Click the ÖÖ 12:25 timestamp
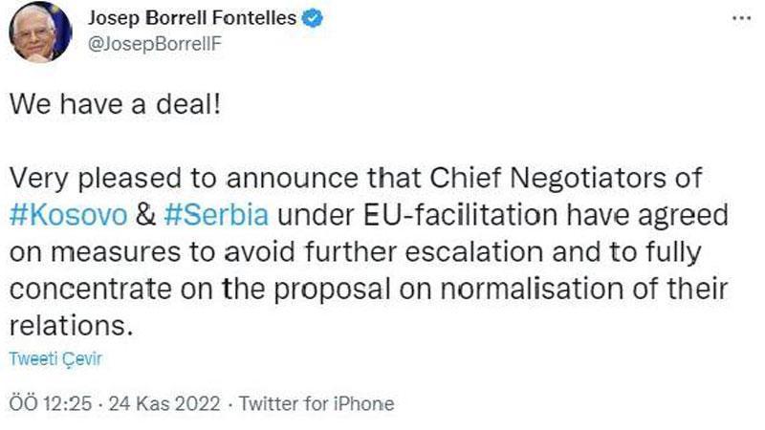The width and height of the screenshot is (765, 430). 51,403
